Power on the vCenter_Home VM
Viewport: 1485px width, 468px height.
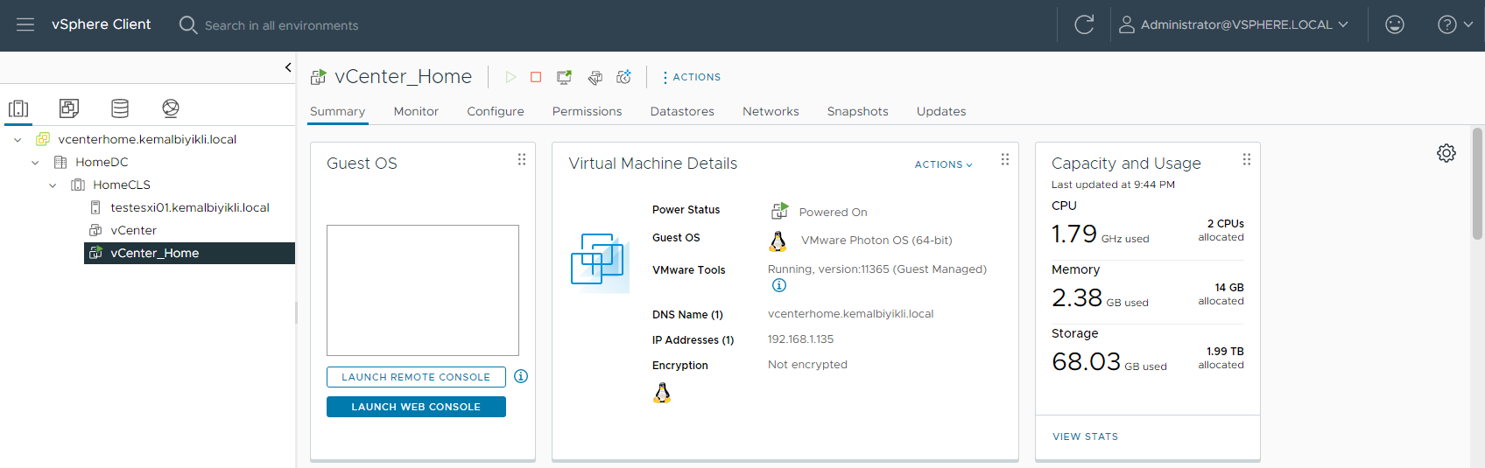click(510, 77)
